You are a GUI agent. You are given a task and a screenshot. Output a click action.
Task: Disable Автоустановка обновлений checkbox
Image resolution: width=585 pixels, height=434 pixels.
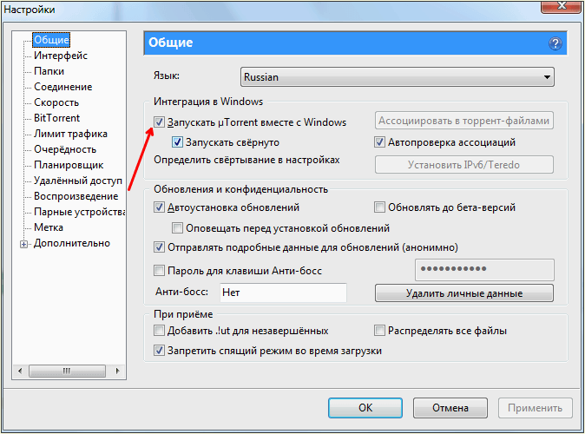[x=160, y=207]
